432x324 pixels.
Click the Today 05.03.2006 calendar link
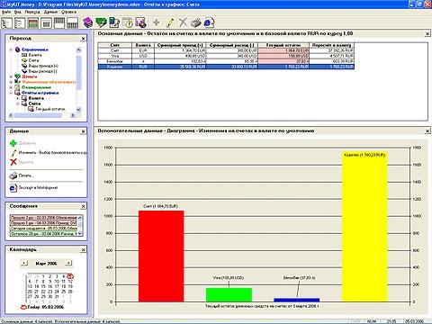point(41,307)
